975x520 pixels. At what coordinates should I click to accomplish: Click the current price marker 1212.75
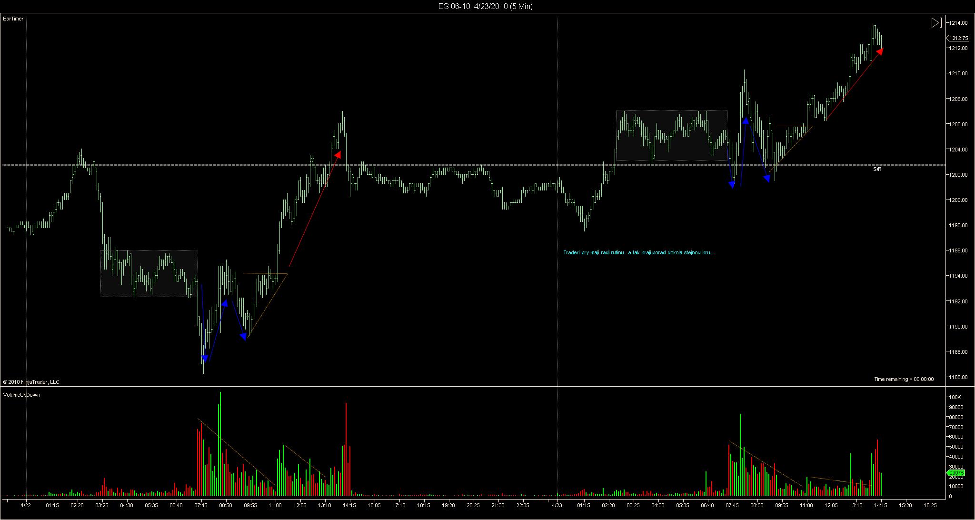pyautogui.click(x=957, y=38)
